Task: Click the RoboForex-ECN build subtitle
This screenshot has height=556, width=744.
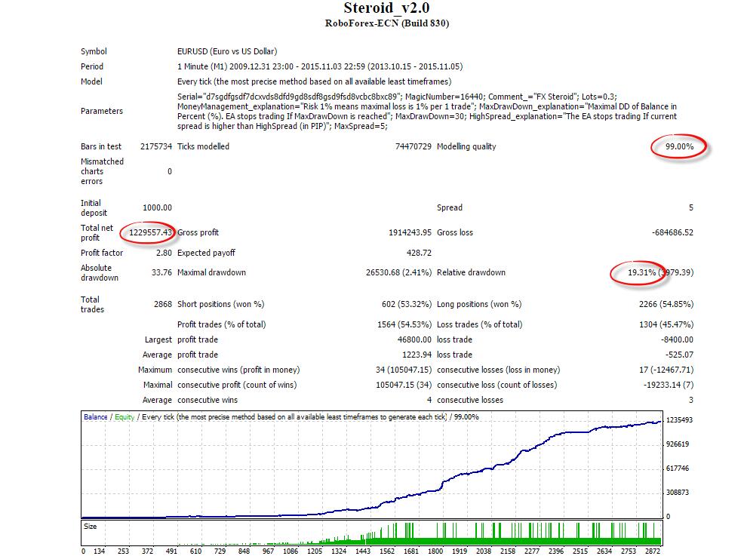Action: pos(386,23)
